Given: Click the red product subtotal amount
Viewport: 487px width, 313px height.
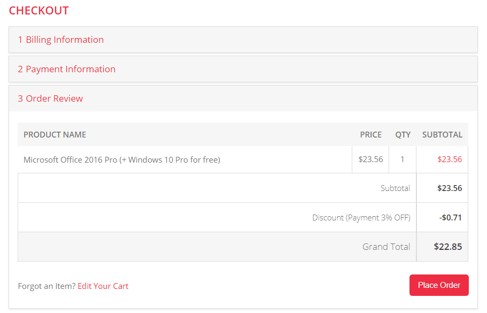Looking at the screenshot, I should (x=450, y=159).
